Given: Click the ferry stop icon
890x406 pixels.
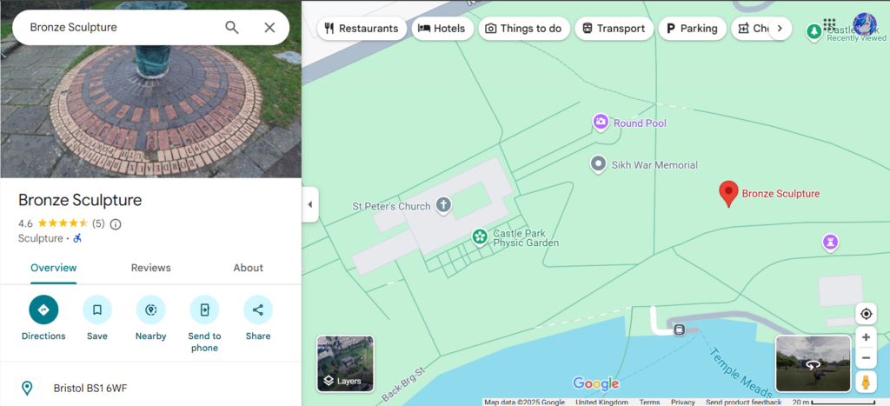Looking at the screenshot, I should (680, 329).
